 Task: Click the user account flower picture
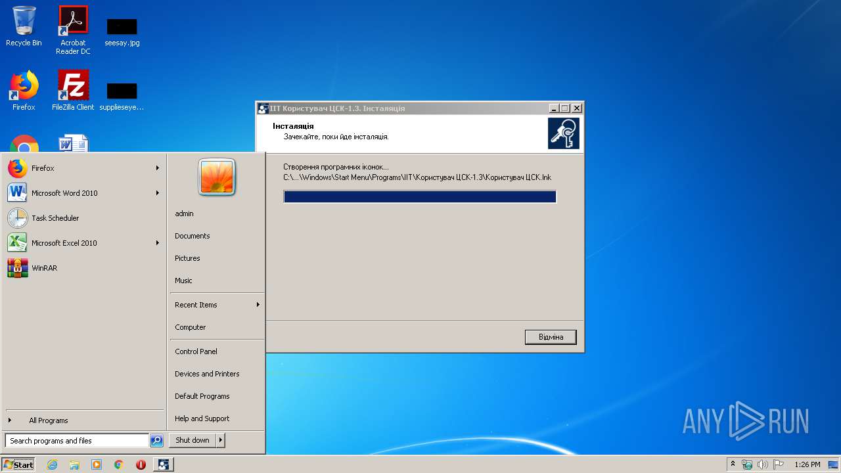point(217,177)
